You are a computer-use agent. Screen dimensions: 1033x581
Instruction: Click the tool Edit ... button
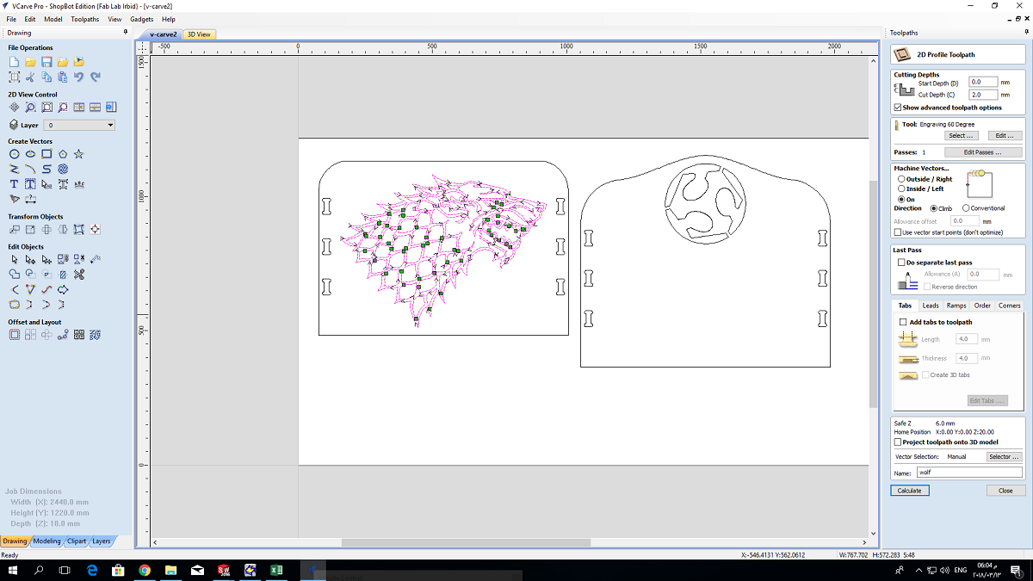pyautogui.click(x=1005, y=136)
